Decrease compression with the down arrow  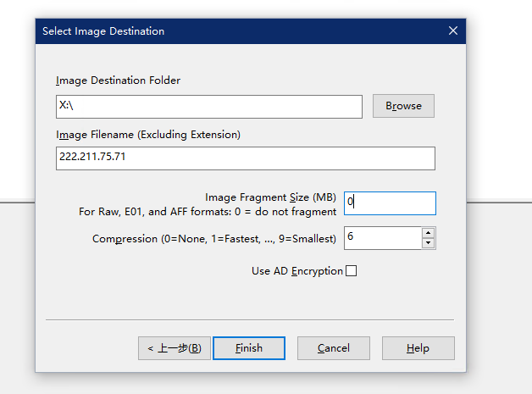pos(429,243)
